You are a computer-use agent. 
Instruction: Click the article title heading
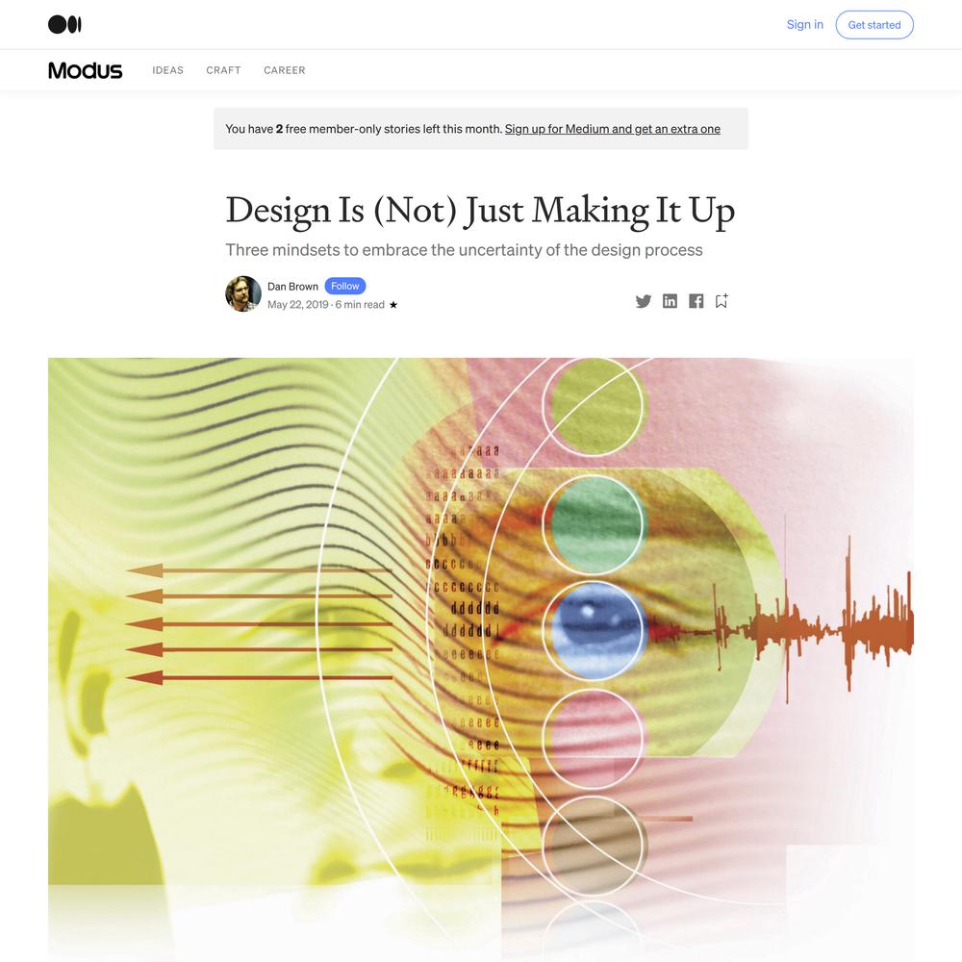click(x=480, y=211)
